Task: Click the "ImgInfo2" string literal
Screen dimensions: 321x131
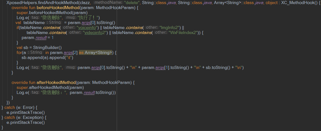Action: (x=169, y=27)
